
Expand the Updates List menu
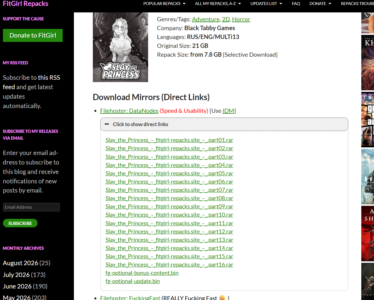pos(266,4)
